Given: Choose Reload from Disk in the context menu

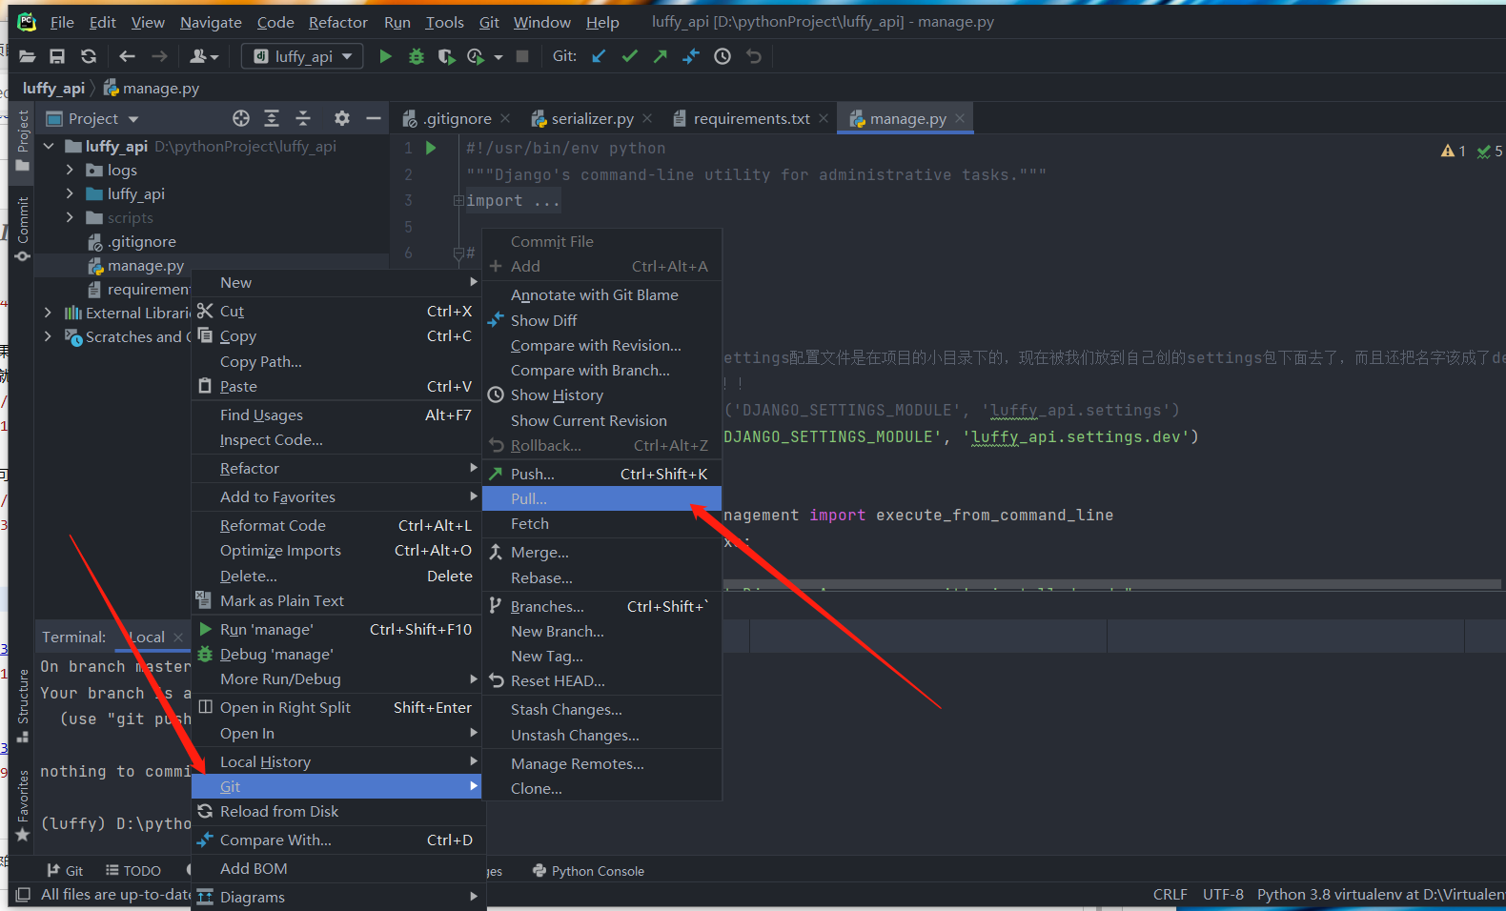Looking at the screenshot, I should point(336,812).
